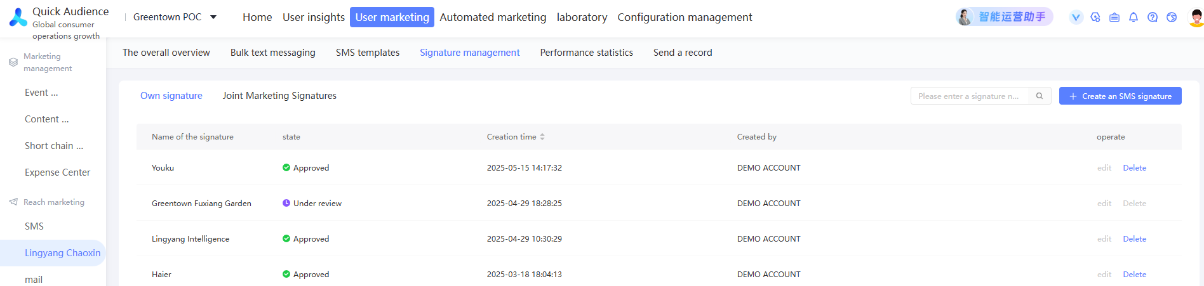The image size is (1204, 286).
Task: Switch to Joint Marketing Signatures tab
Action: point(279,96)
